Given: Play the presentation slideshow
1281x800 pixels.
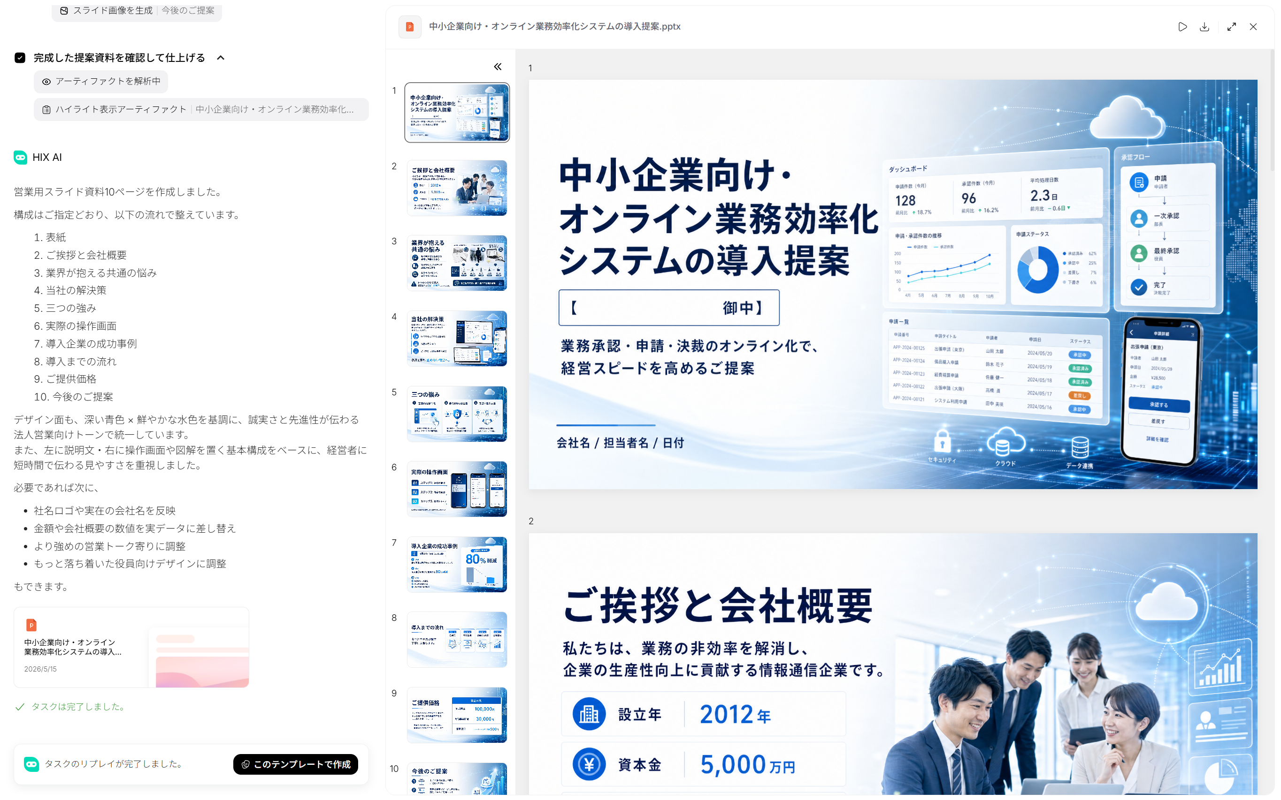Looking at the screenshot, I should [x=1182, y=26].
